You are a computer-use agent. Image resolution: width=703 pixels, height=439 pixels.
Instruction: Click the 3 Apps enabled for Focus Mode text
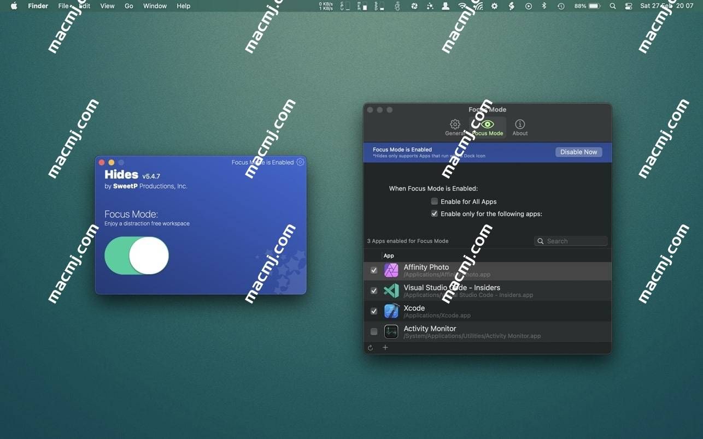pyautogui.click(x=408, y=241)
